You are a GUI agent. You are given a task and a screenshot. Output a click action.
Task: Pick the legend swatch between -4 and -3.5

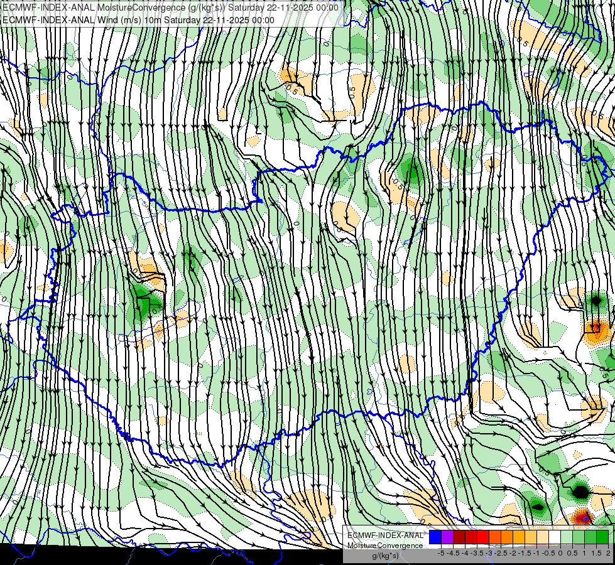[471, 537]
